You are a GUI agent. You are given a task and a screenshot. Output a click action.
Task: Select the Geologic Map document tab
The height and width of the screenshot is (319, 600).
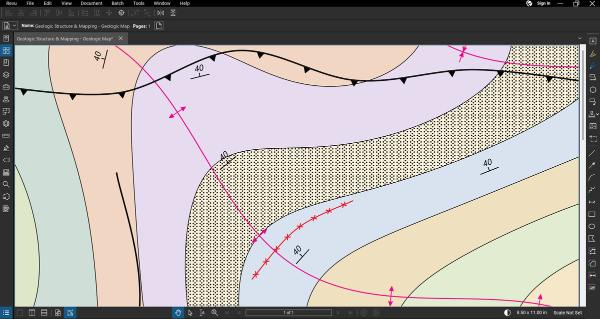point(64,38)
